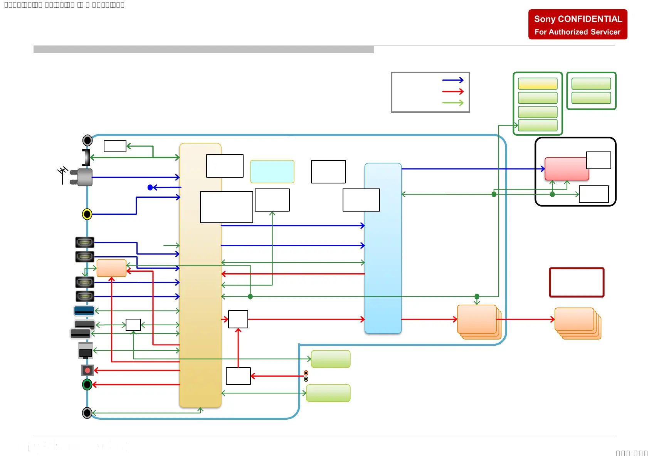Select the red arrow in the legend box
The height and width of the screenshot is (459, 649).
click(453, 91)
